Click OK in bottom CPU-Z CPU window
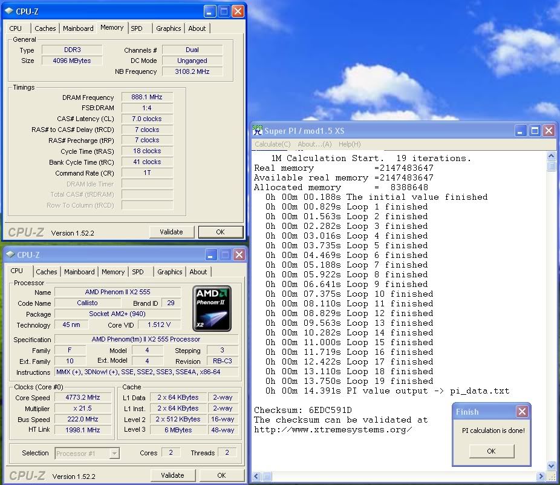 pyautogui.click(x=221, y=475)
